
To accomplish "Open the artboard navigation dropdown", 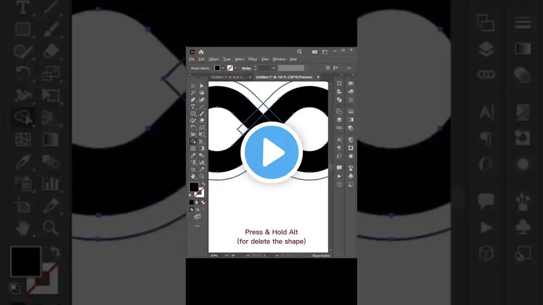I will [277, 255].
